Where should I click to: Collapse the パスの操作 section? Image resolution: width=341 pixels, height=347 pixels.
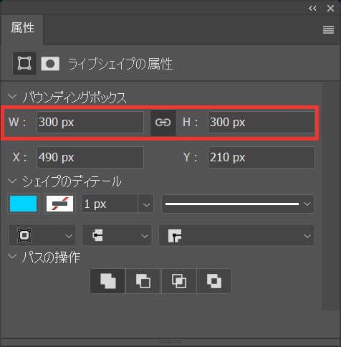[x=12, y=256]
